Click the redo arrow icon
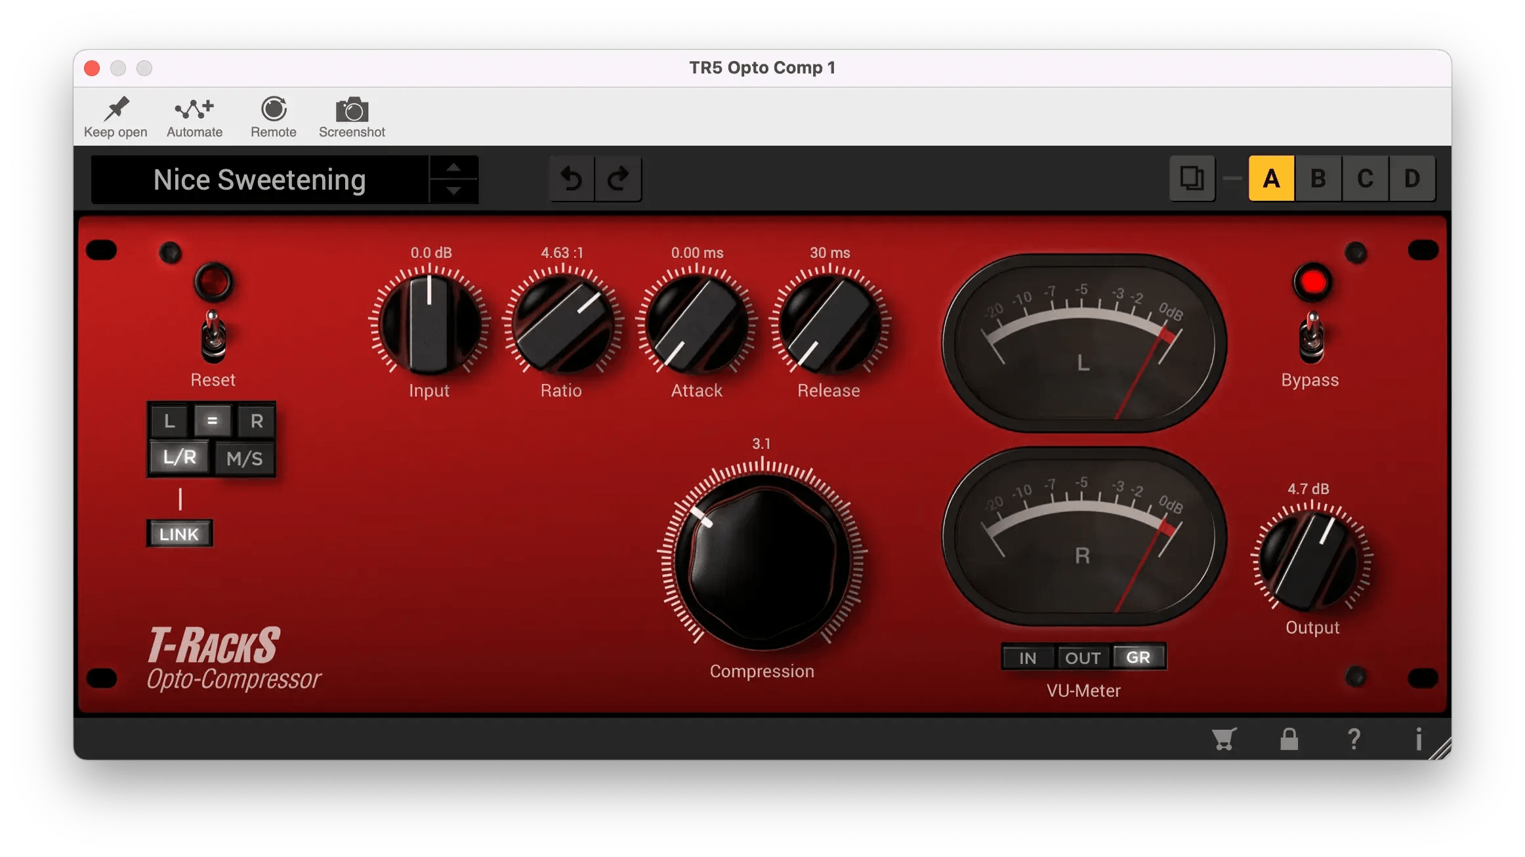 click(x=617, y=179)
